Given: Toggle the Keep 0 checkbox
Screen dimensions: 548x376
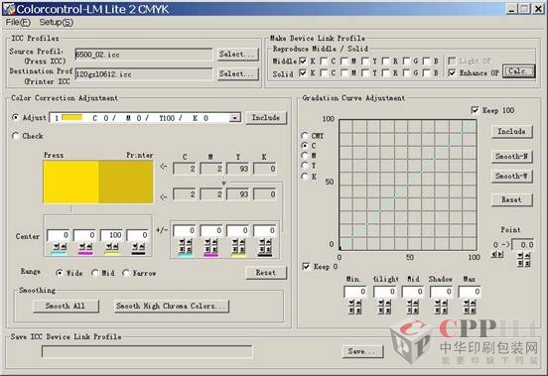Looking at the screenshot, I should (x=306, y=267).
